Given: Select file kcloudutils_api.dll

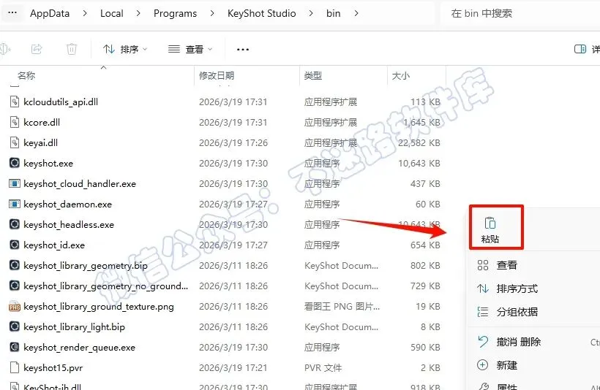Looking at the screenshot, I should pyautogui.click(x=61, y=102).
